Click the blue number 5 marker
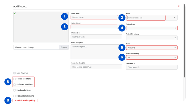Image resolution: width=190 pixels, height=107 pixels. point(122,47)
